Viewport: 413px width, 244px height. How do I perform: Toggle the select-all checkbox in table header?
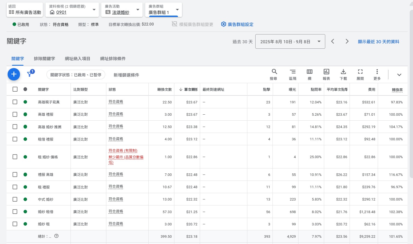(x=15, y=89)
